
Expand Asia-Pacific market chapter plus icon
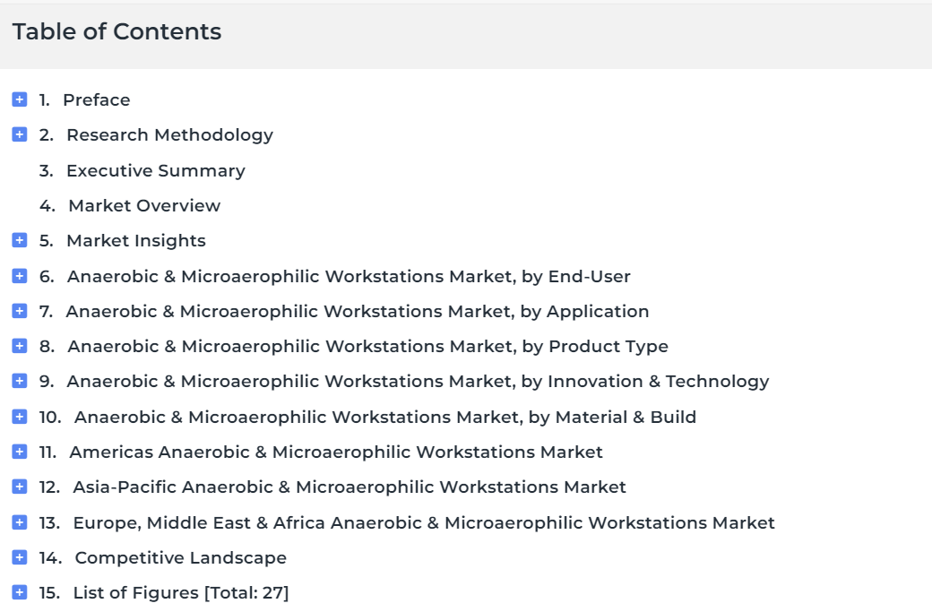pyautogui.click(x=20, y=487)
